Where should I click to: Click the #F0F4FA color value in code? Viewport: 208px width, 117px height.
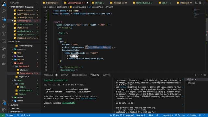74,56
